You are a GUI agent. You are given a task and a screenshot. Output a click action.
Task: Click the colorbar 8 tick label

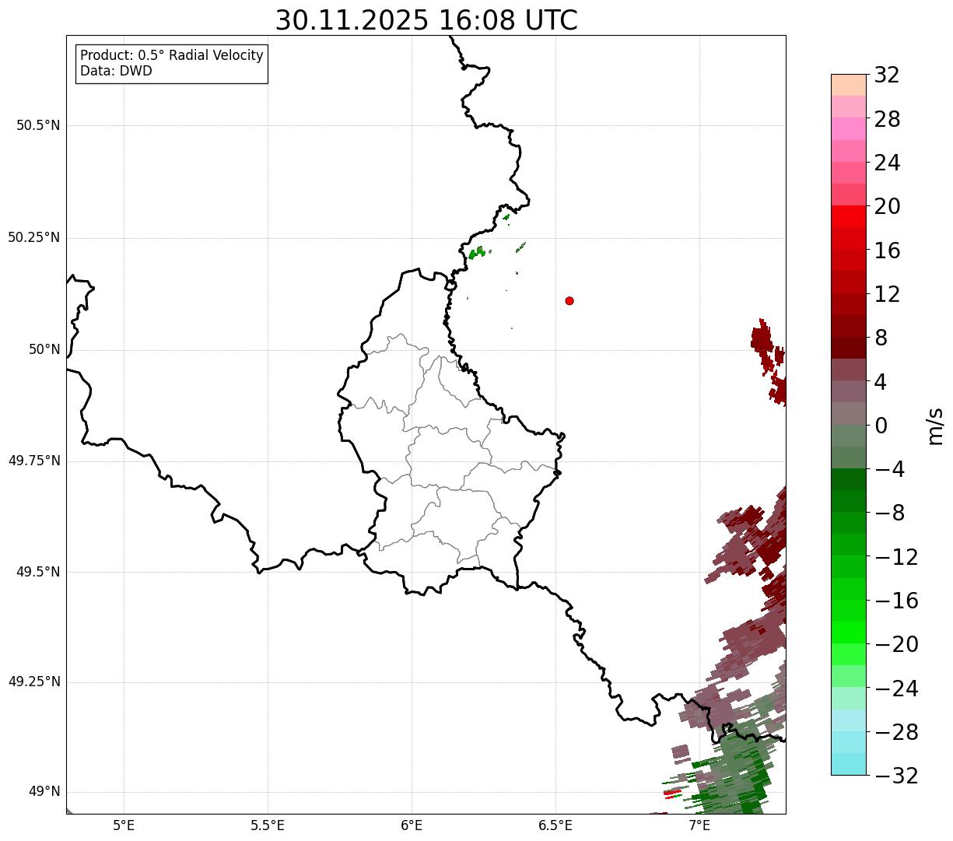[x=881, y=338]
